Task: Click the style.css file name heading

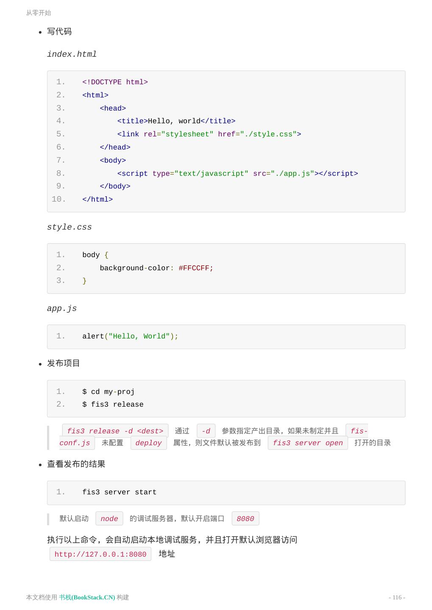Action: click(x=69, y=227)
